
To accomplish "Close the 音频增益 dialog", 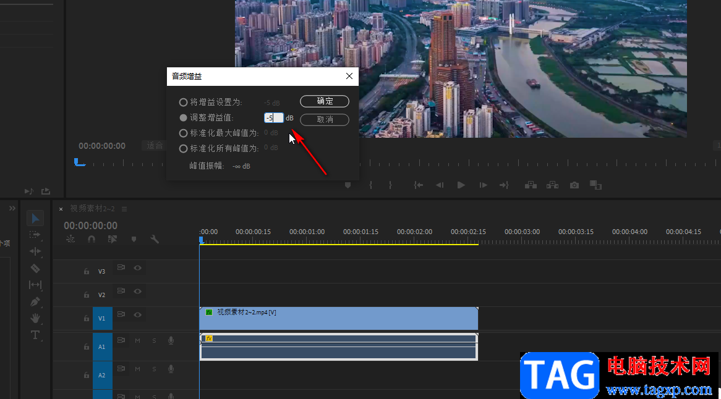I will (x=349, y=76).
